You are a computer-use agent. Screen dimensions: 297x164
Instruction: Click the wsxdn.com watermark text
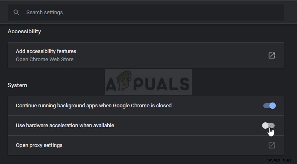(x=282, y=160)
